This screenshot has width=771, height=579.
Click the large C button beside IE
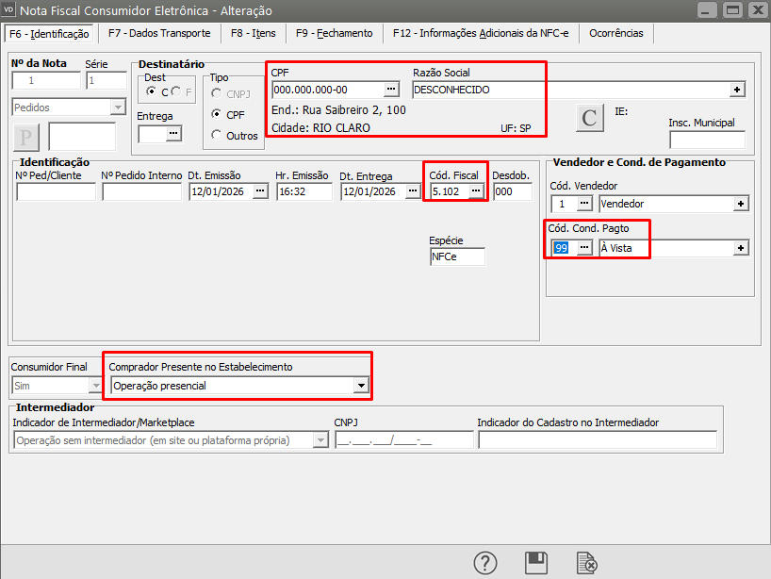coord(590,118)
